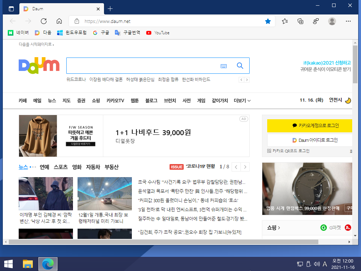
Task: Toggle the favorite star for this page
Action: pos(268,21)
